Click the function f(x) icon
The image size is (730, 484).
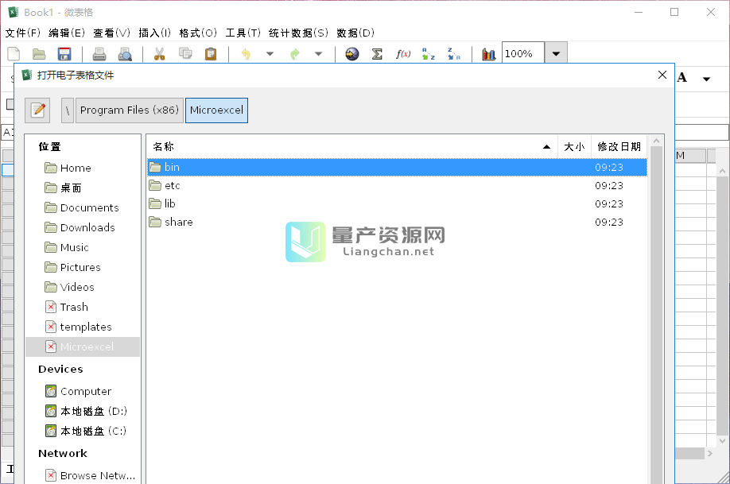click(402, 54)
